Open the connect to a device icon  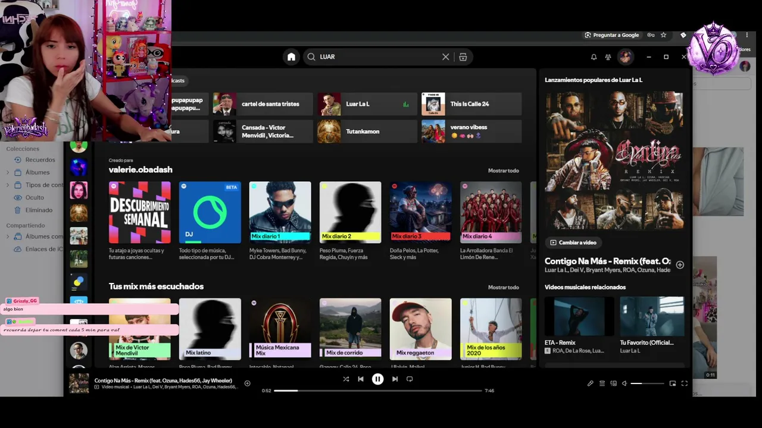(613, 383)
